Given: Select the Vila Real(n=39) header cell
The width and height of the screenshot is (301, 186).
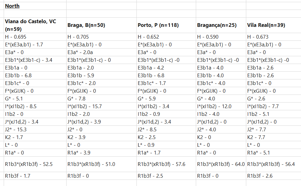Looking at the screenshot, I should (x=273, y=25).
